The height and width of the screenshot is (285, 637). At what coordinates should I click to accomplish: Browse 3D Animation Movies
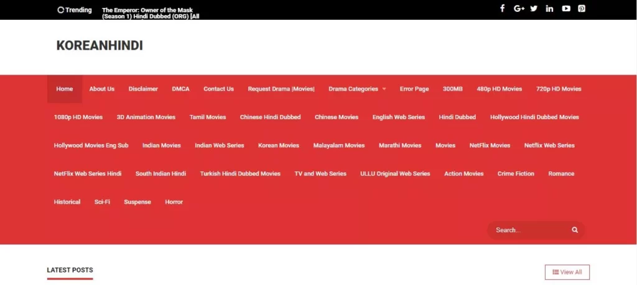[x=146, y=117]
